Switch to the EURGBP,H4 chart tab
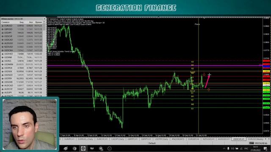The image size is (271, 152). (194, 139)
